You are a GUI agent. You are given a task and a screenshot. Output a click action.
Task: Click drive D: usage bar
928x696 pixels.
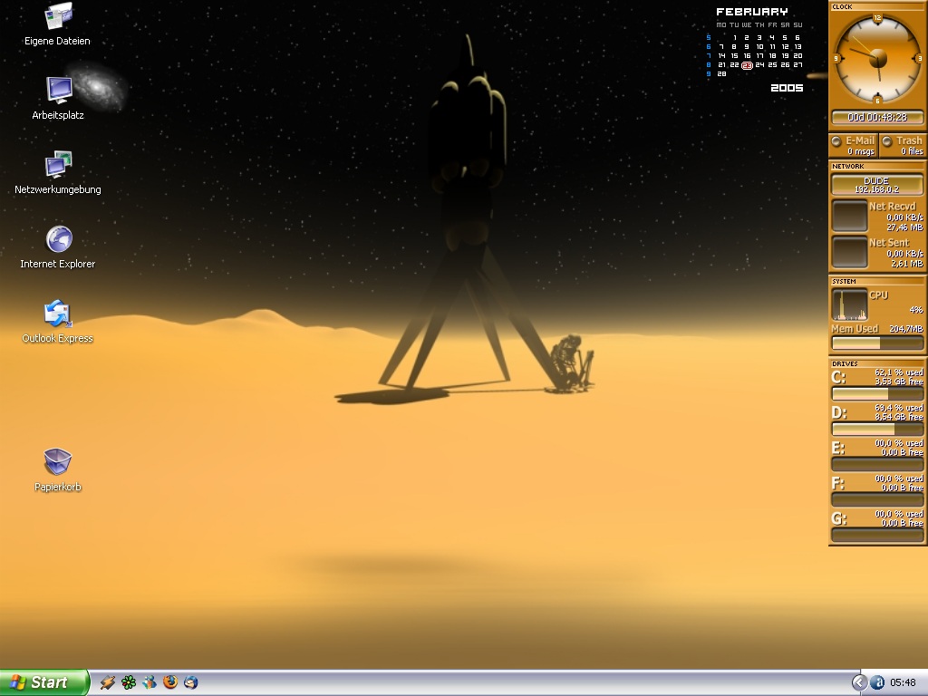coord(877,429)
